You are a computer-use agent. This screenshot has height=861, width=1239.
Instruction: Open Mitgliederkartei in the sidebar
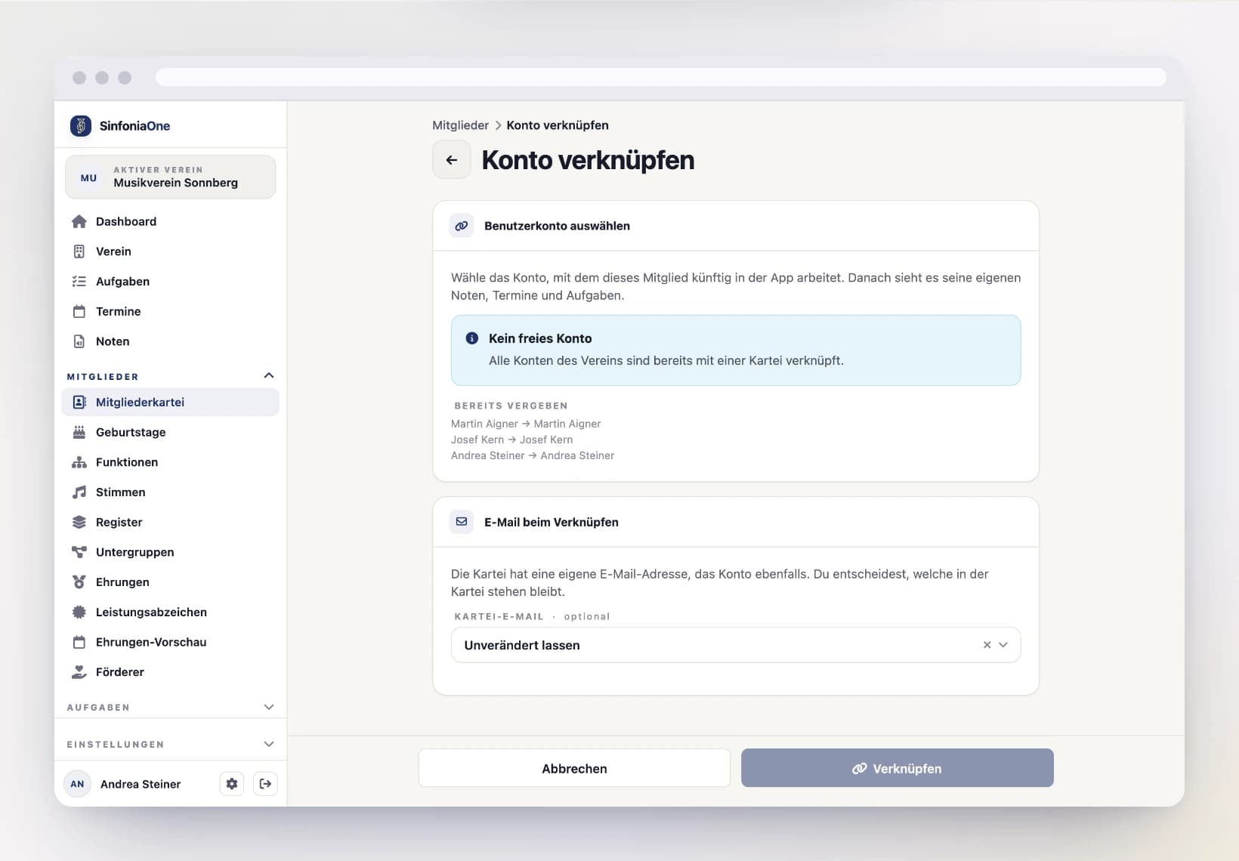pos(171,402)
